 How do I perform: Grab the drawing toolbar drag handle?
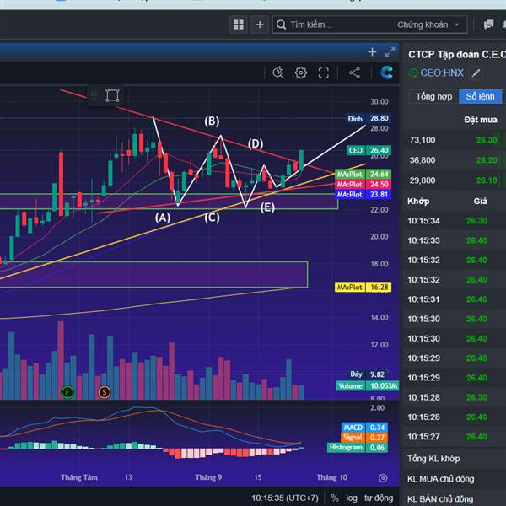pyautogui.click(x=94, y=95)
